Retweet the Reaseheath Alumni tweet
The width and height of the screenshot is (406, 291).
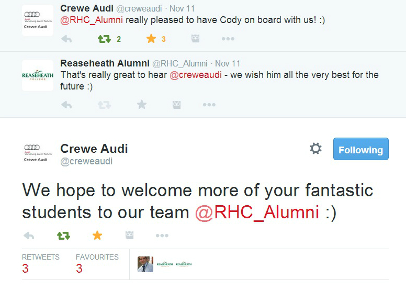tap(105, 105)
